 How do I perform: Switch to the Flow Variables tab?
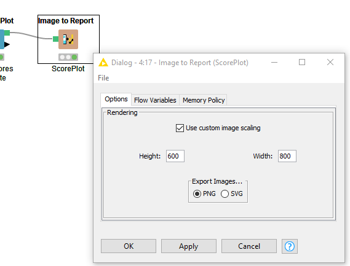tap(155, 100)
